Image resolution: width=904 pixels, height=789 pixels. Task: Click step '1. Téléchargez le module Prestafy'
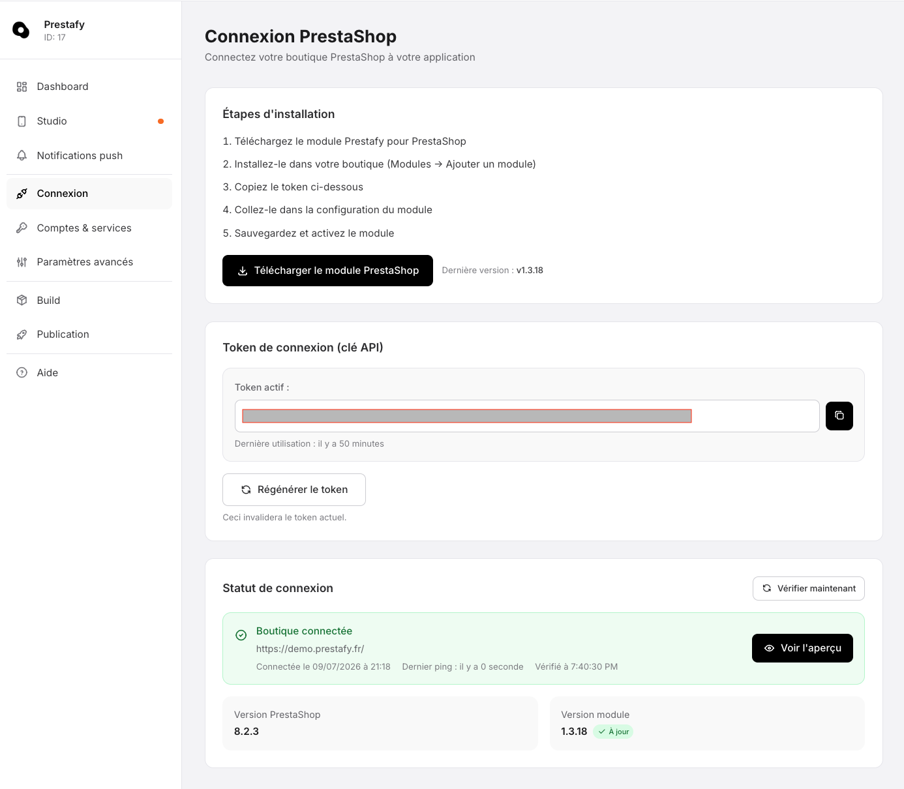(344, 141)
